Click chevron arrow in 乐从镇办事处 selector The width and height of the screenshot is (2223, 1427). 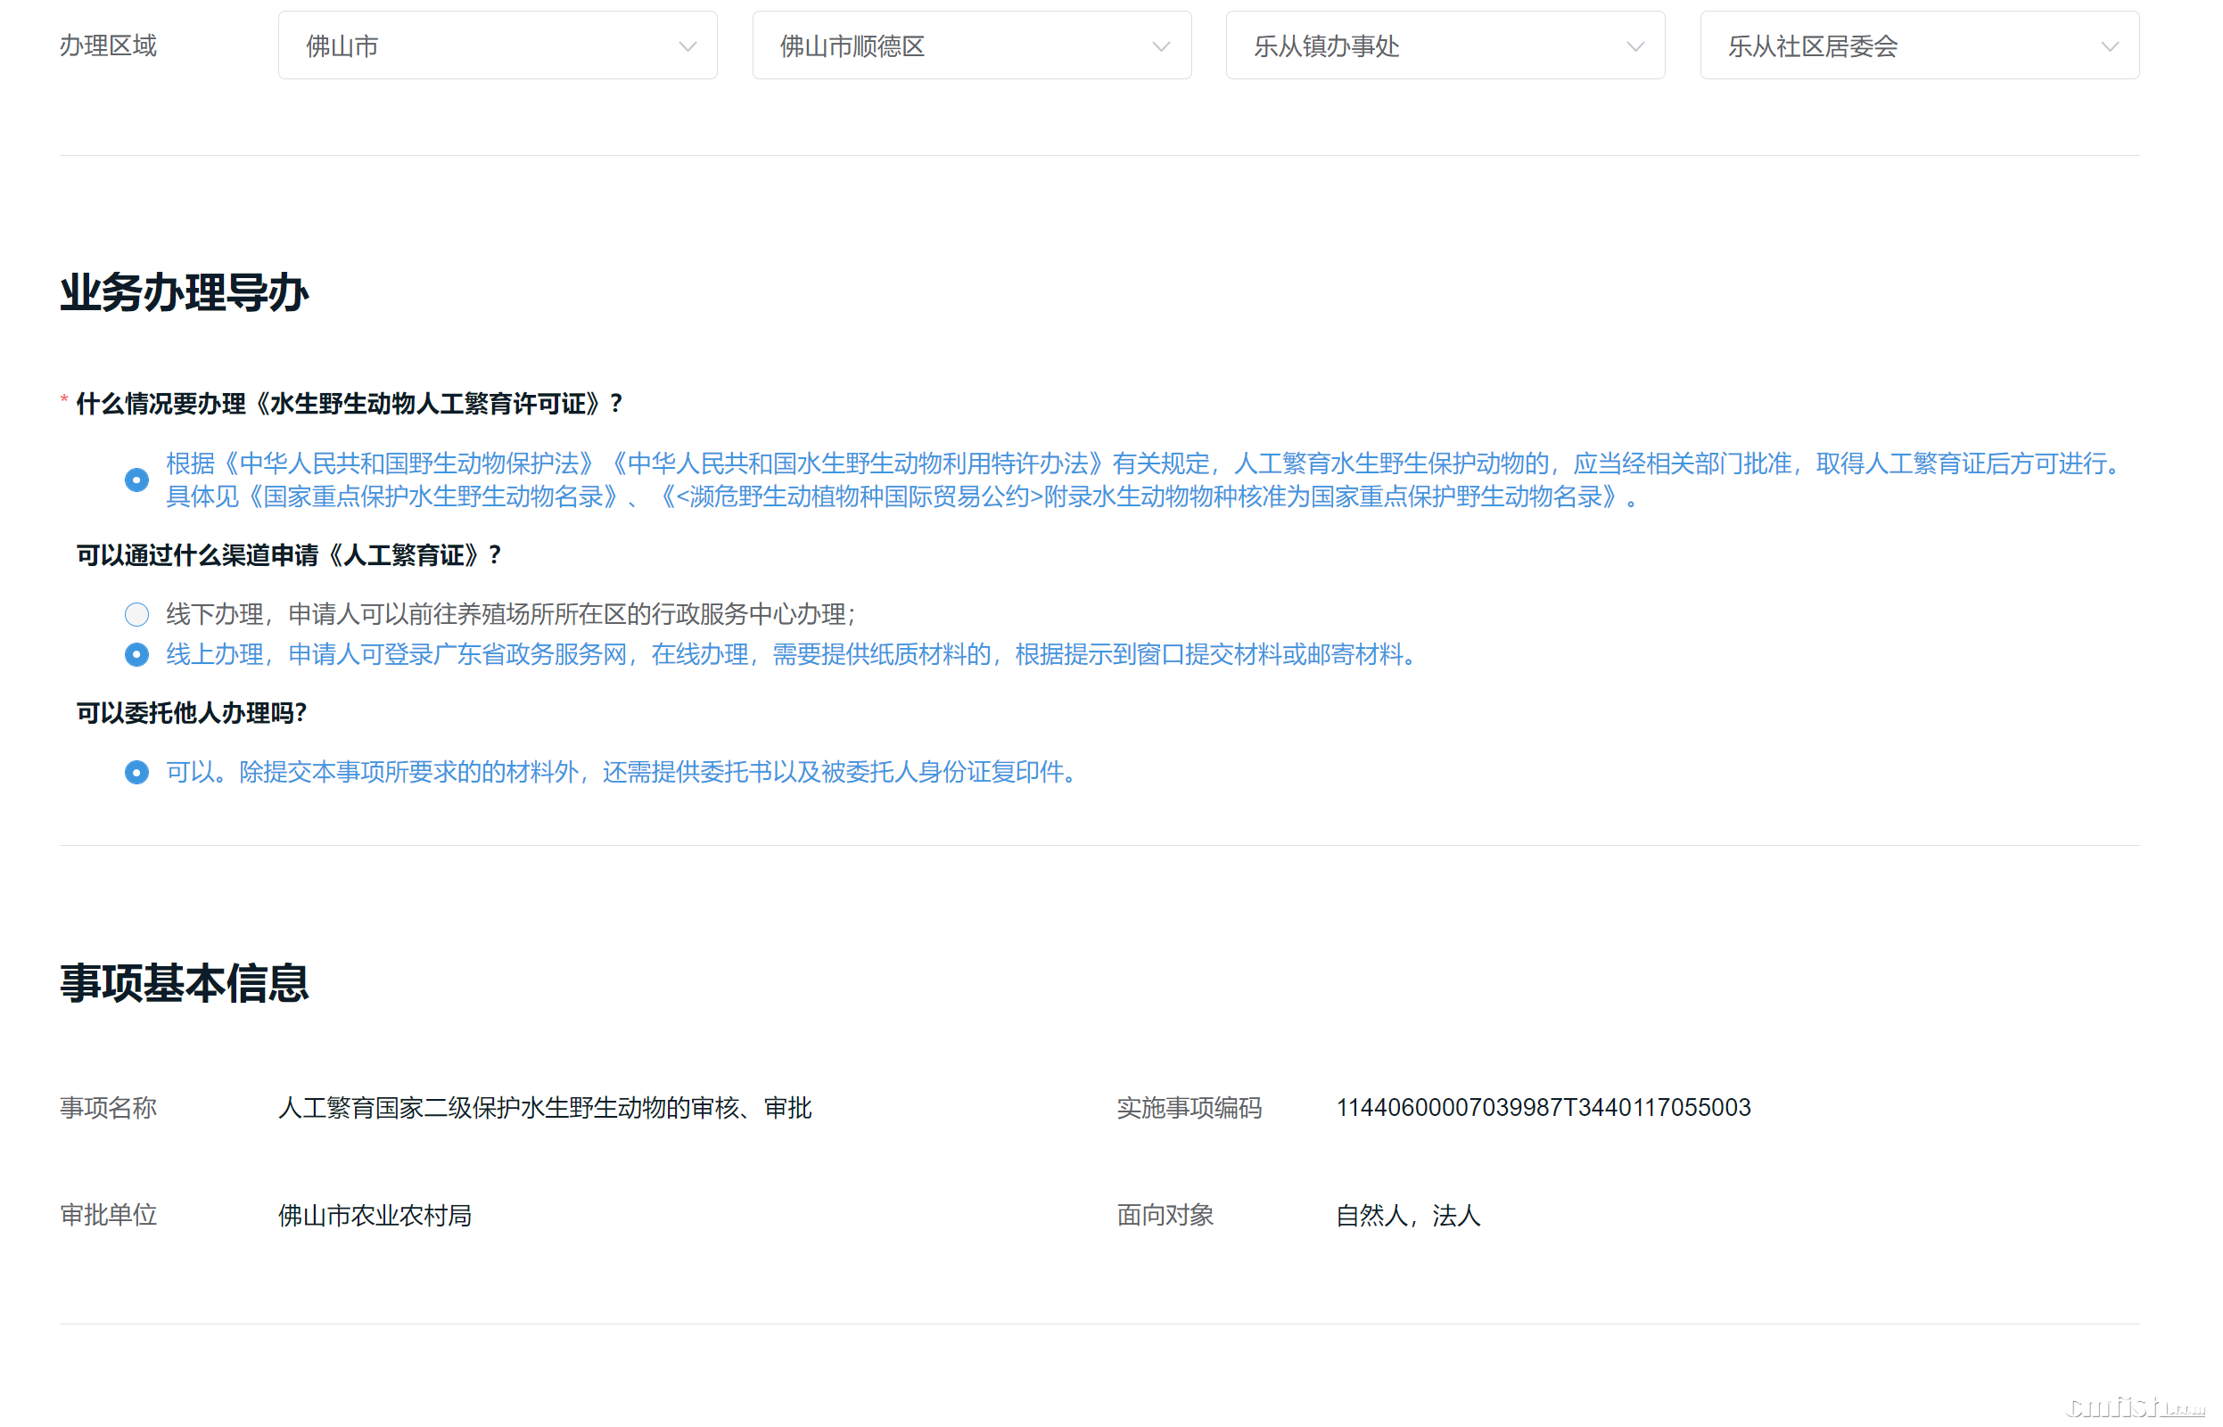(x=1635, y=46)
